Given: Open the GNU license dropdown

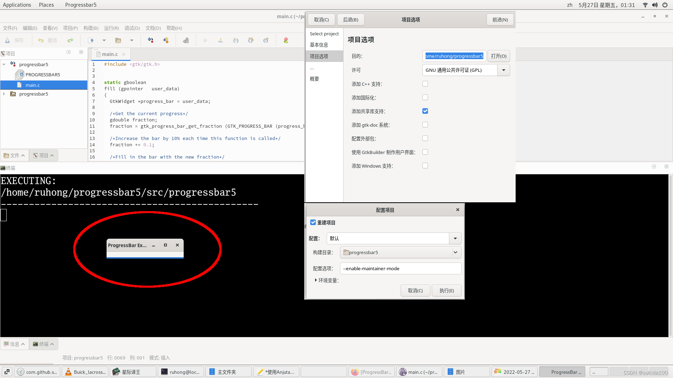Looking at the screenshot, I should point(503,70).
